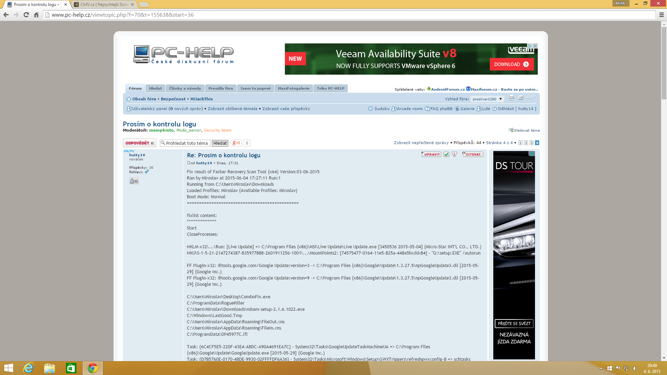Click the Google +1 button
Image resolution: width=667 pixels, height=375 pixels.
(x=236, y=143)
